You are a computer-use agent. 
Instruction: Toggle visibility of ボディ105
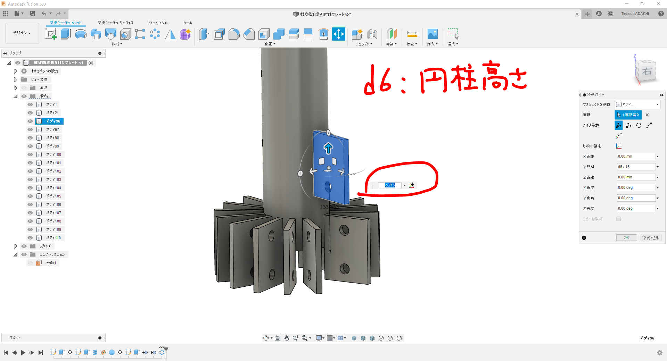[x=30, y=196]
